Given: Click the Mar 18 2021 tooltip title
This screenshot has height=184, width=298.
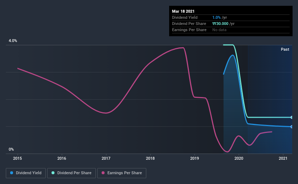Looking at the screenshot, I should [x=183, y=11].
